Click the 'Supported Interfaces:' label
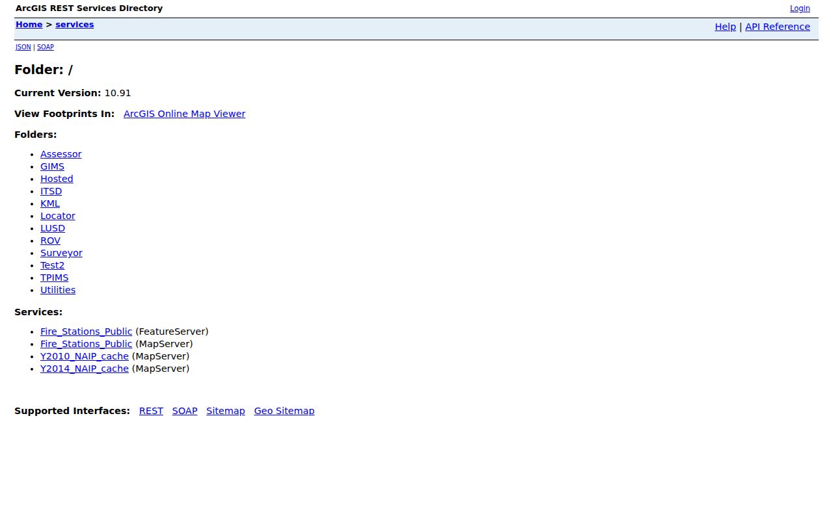833x520 pixels. [x=72, y=411]
